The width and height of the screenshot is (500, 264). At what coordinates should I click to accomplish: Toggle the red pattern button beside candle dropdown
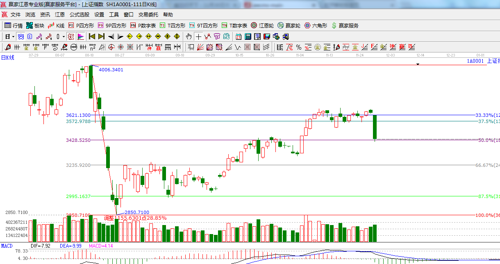point(71,36)
